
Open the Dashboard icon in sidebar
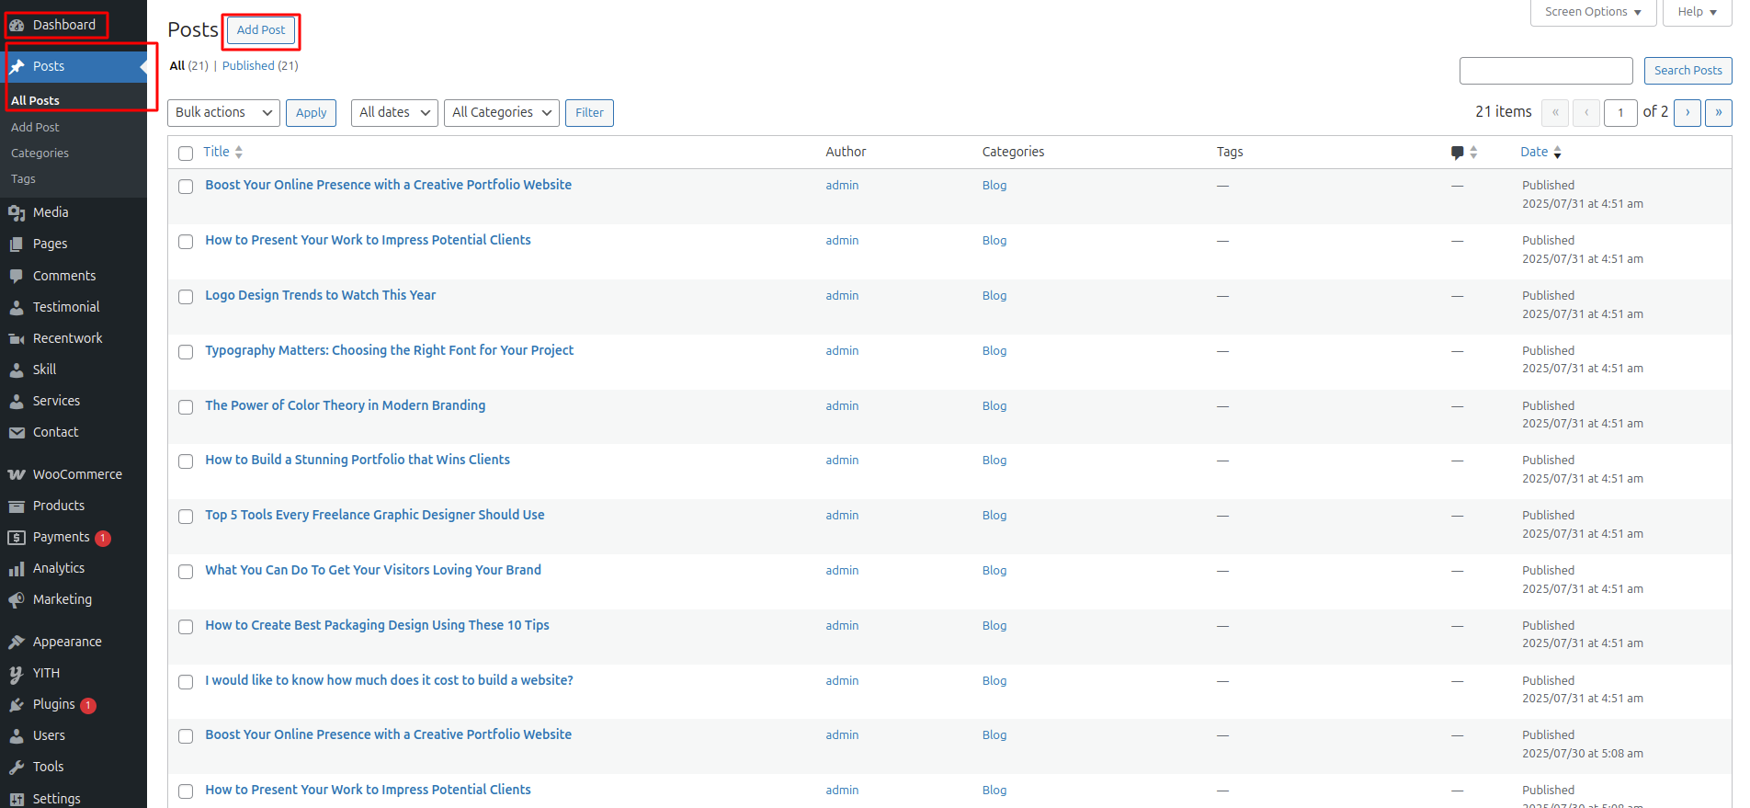(17, 25)
